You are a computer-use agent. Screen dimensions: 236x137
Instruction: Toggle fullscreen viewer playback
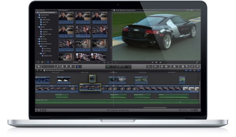click(197, 62)
